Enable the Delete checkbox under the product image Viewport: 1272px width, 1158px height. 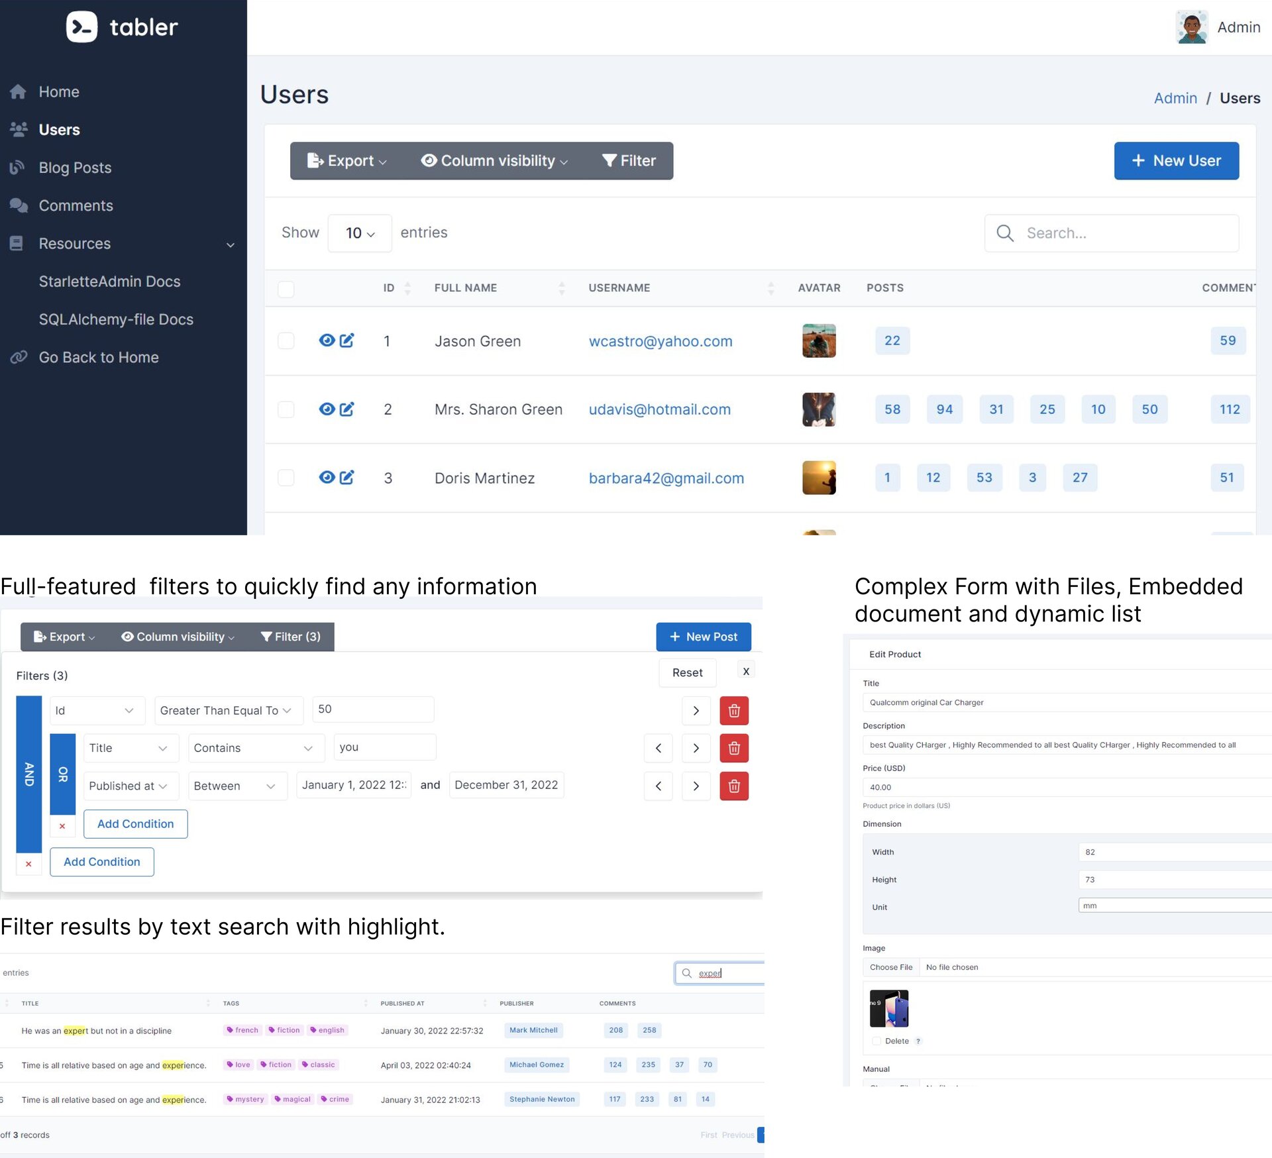[x=876, y=1041]
